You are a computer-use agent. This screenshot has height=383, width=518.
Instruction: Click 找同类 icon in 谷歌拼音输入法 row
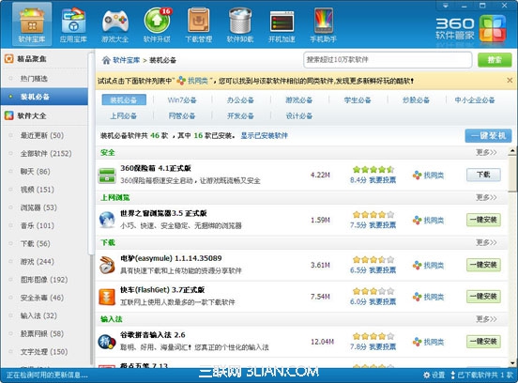click(x=418, y=342)
